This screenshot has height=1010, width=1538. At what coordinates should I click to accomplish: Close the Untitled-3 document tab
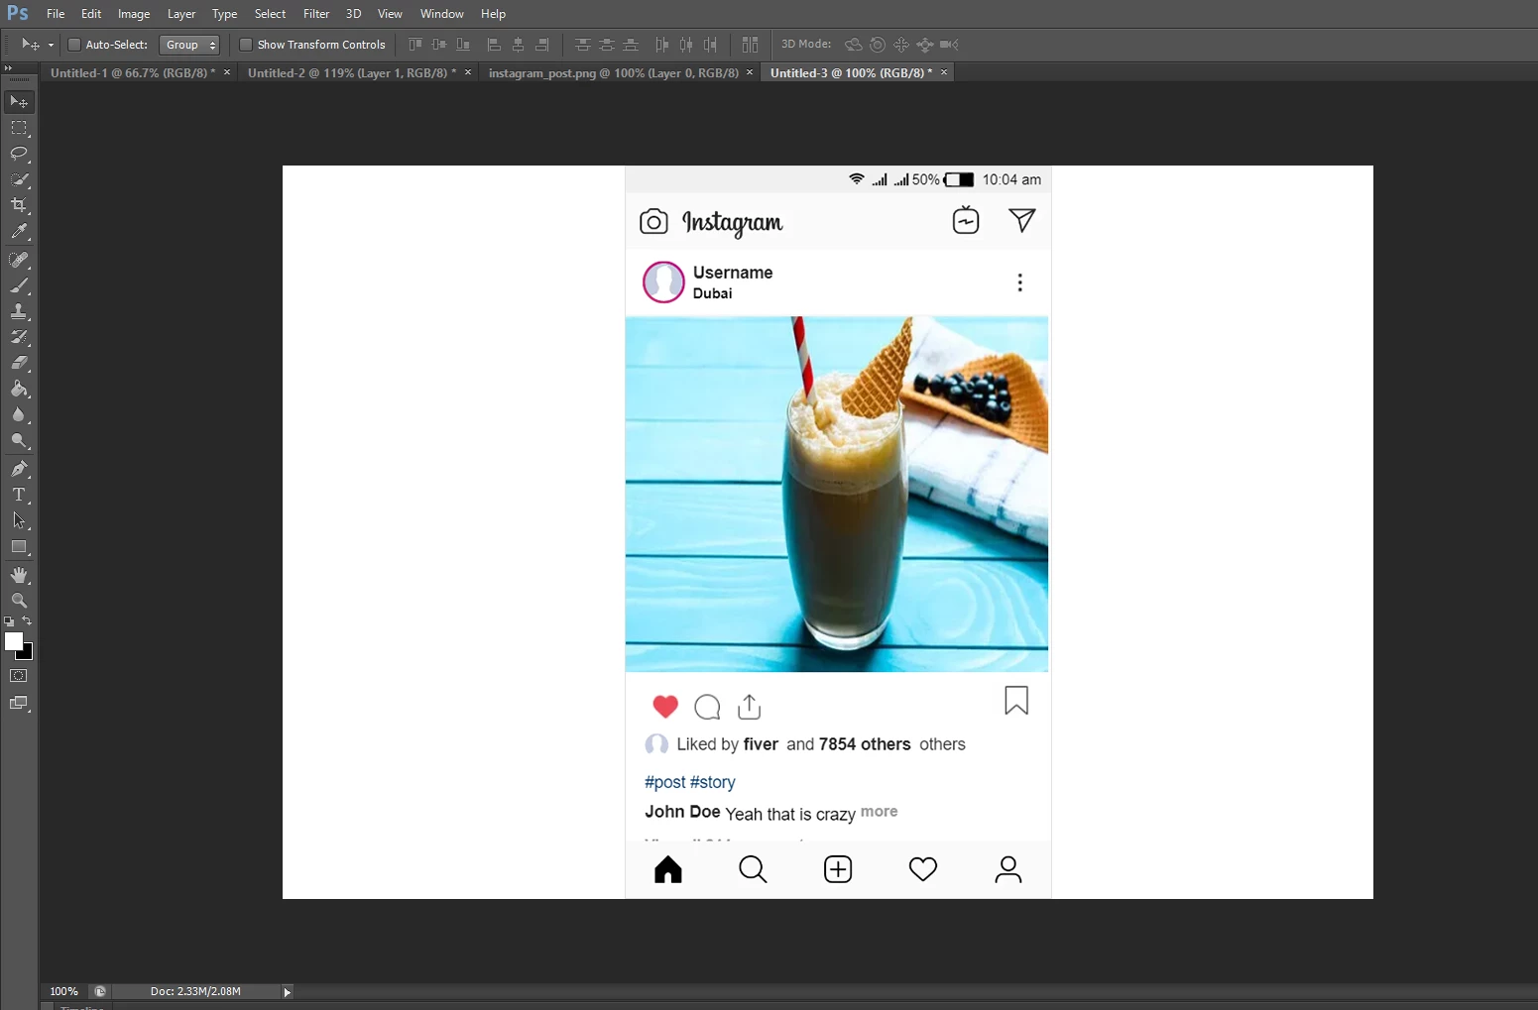pos(944,72)
